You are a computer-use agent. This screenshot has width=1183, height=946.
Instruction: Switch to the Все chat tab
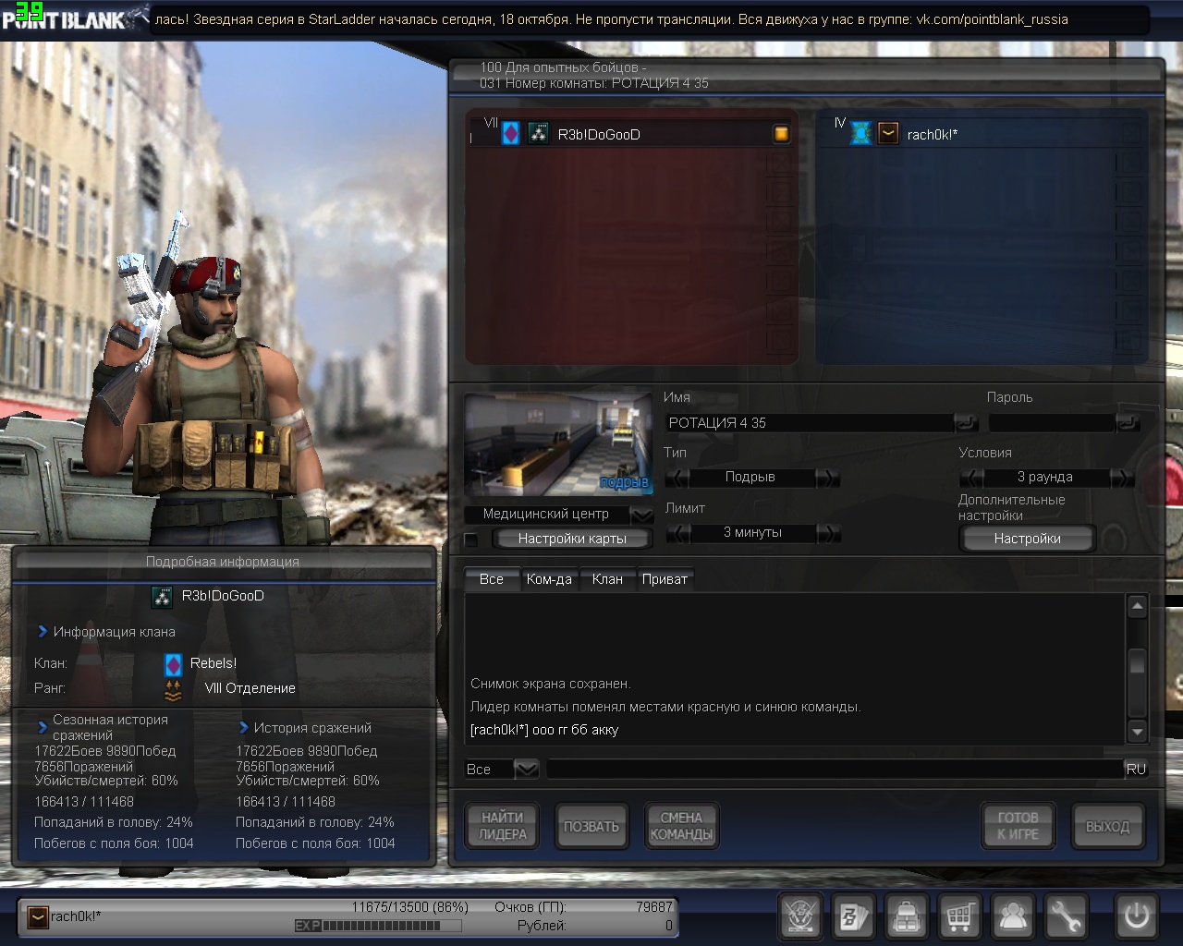[x=492, y=579]
